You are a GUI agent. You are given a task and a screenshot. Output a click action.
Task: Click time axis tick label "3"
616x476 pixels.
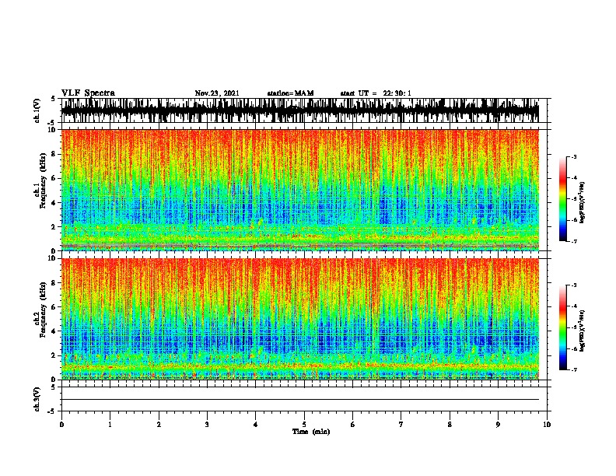pos(207,424)
